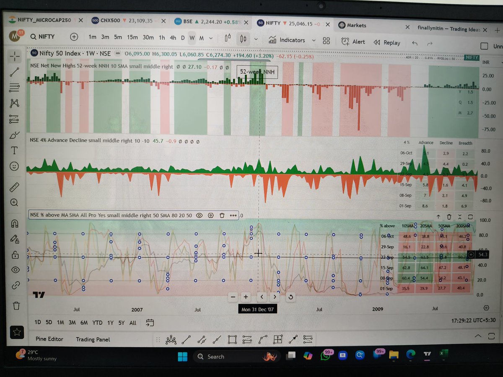Image resolution: width=503 pixels, height=377 pixels.
Task: Open the Indicators templates dropdown arrow
Action: coord(314,41)
